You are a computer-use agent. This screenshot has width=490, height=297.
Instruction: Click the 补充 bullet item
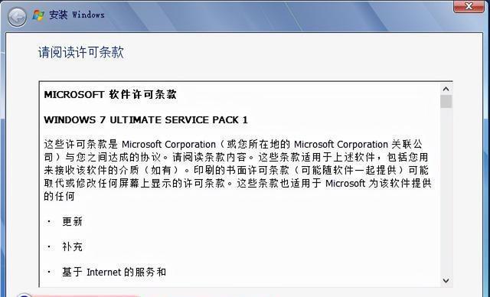coord(72,246)
